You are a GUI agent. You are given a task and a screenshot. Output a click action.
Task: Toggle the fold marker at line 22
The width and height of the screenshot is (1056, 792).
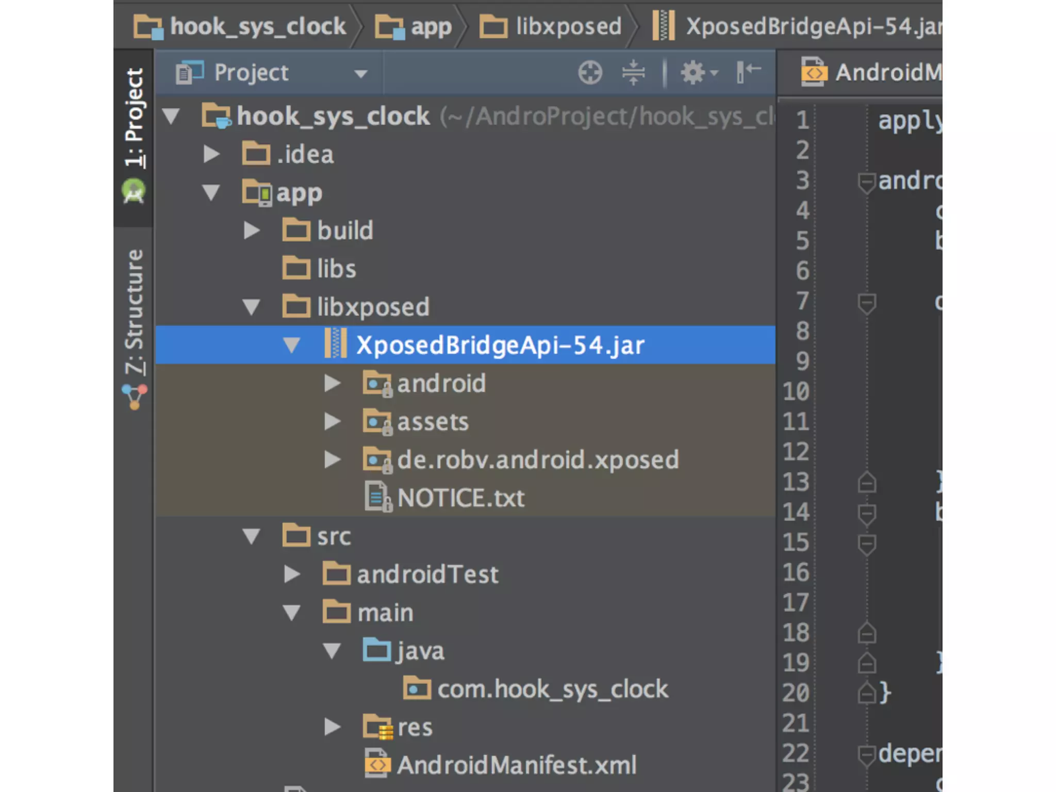[867, 755]
